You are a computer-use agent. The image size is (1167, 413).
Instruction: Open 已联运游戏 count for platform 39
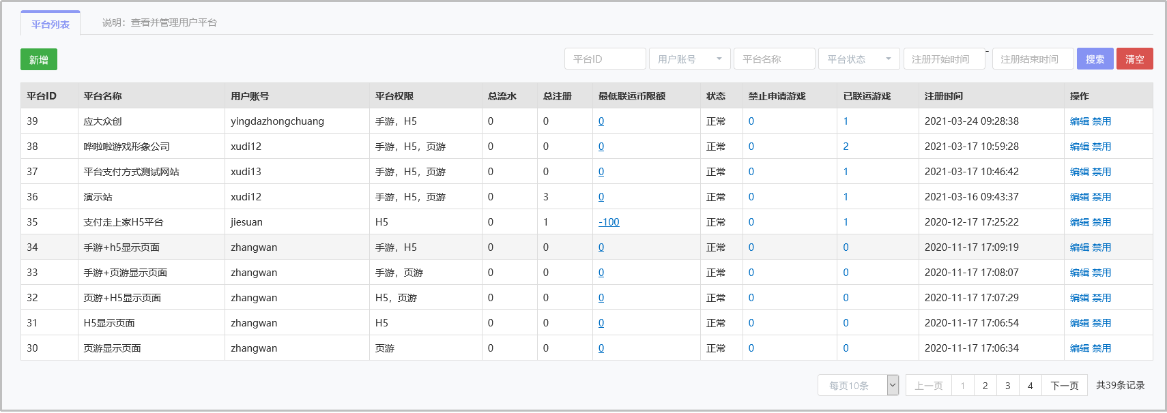[846, 121]
